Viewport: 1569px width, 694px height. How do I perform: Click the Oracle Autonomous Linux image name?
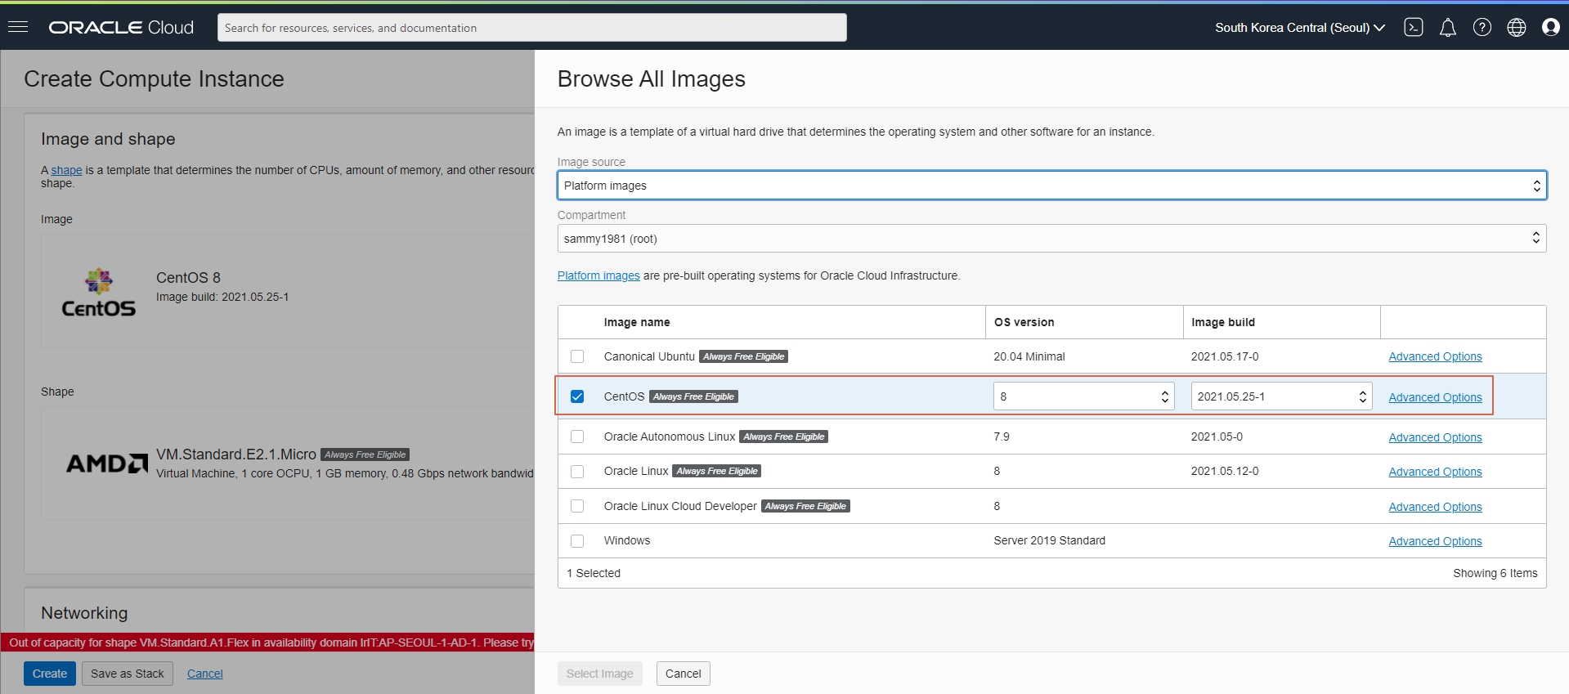click(670, 437)
